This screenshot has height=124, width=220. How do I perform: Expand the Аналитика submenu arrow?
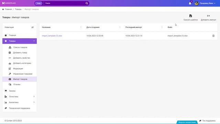coord(34,102)
